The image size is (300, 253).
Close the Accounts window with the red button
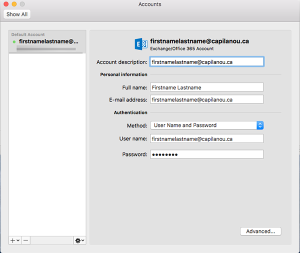point(6,4)
